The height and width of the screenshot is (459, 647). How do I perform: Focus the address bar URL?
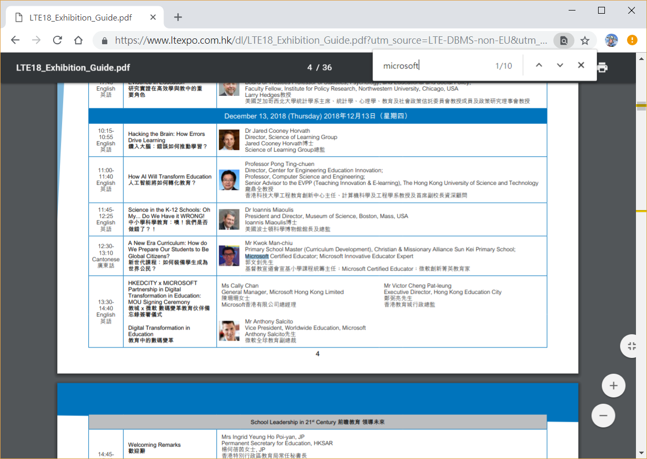pyautogui.click(x=332, y=41)
